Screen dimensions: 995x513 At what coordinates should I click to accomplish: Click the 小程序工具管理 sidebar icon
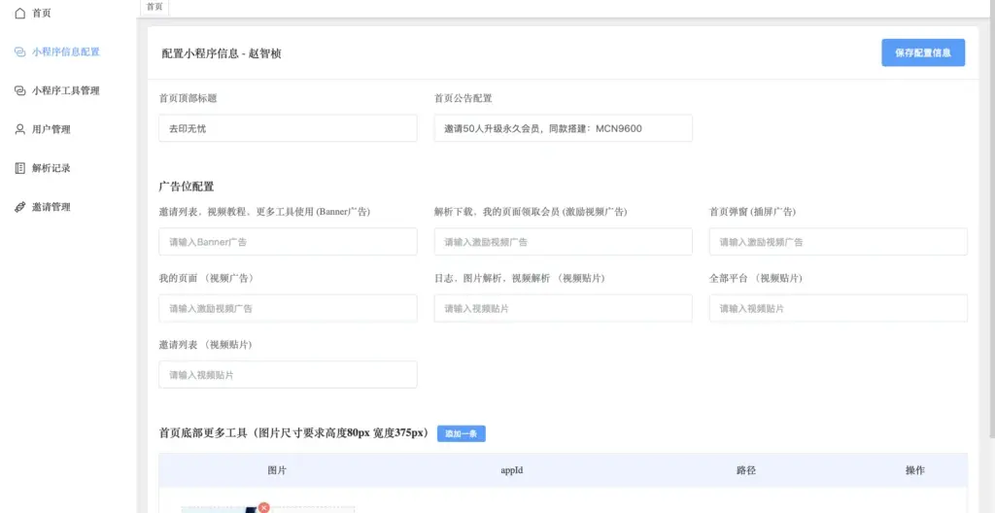(x=19, y=90)
